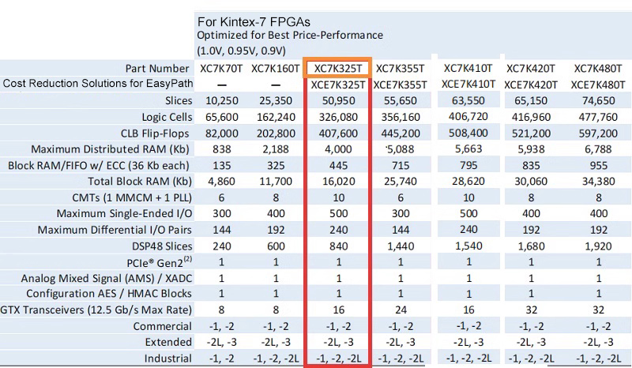Select the XCE7K325T EasyPath cell
The image size is (632, 368).
tap(337, 84)
